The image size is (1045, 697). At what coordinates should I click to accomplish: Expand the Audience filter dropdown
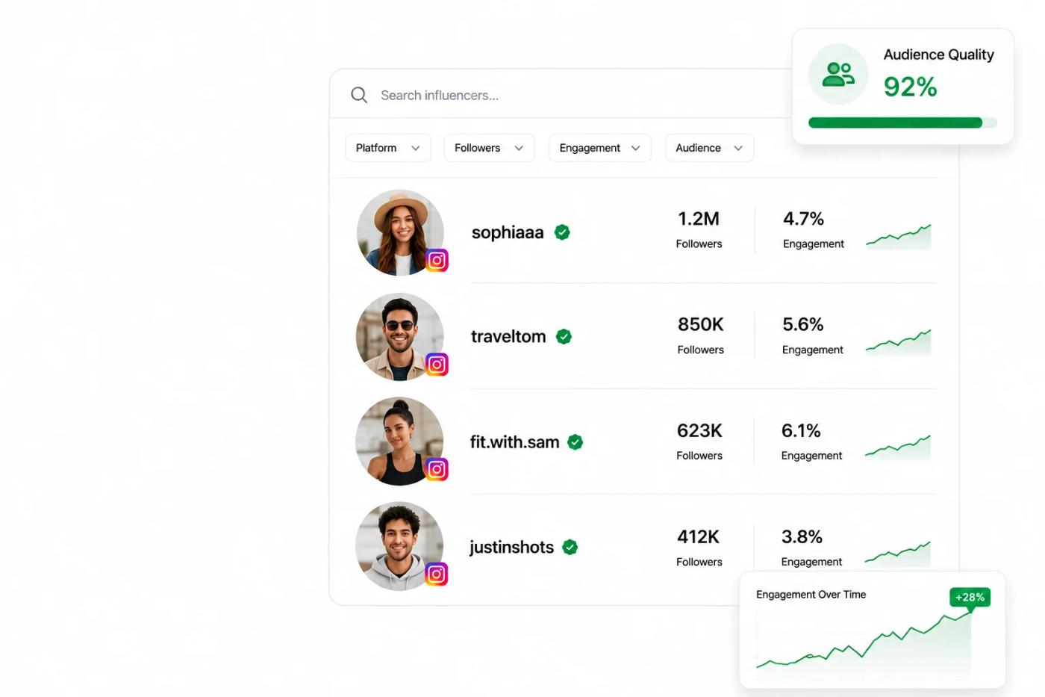(x=709, y=148)
